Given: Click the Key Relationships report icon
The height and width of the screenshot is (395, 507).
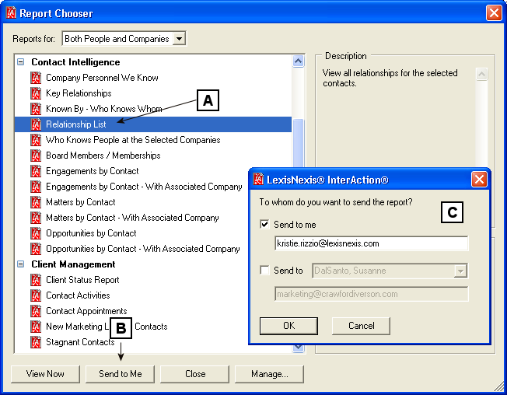Looking at the screenshot, I should (x=36, y=93).
